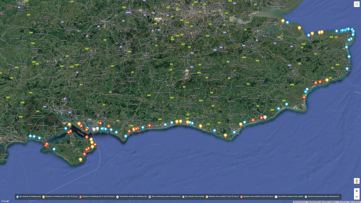Toggle fullscreen map view

click(356, 4)
